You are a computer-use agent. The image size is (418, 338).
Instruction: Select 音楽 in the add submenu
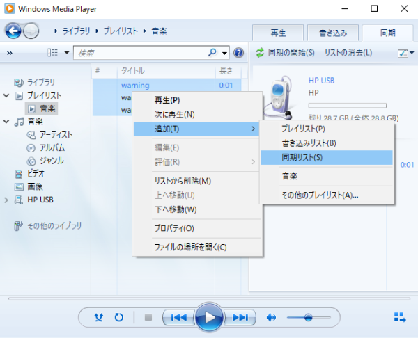327,176
